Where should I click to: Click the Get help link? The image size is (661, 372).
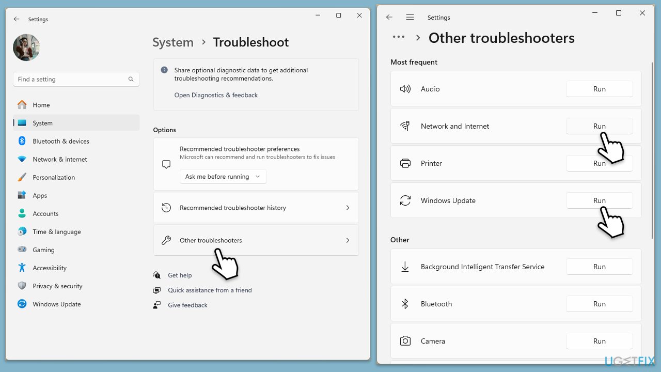(x=180, y=275)
